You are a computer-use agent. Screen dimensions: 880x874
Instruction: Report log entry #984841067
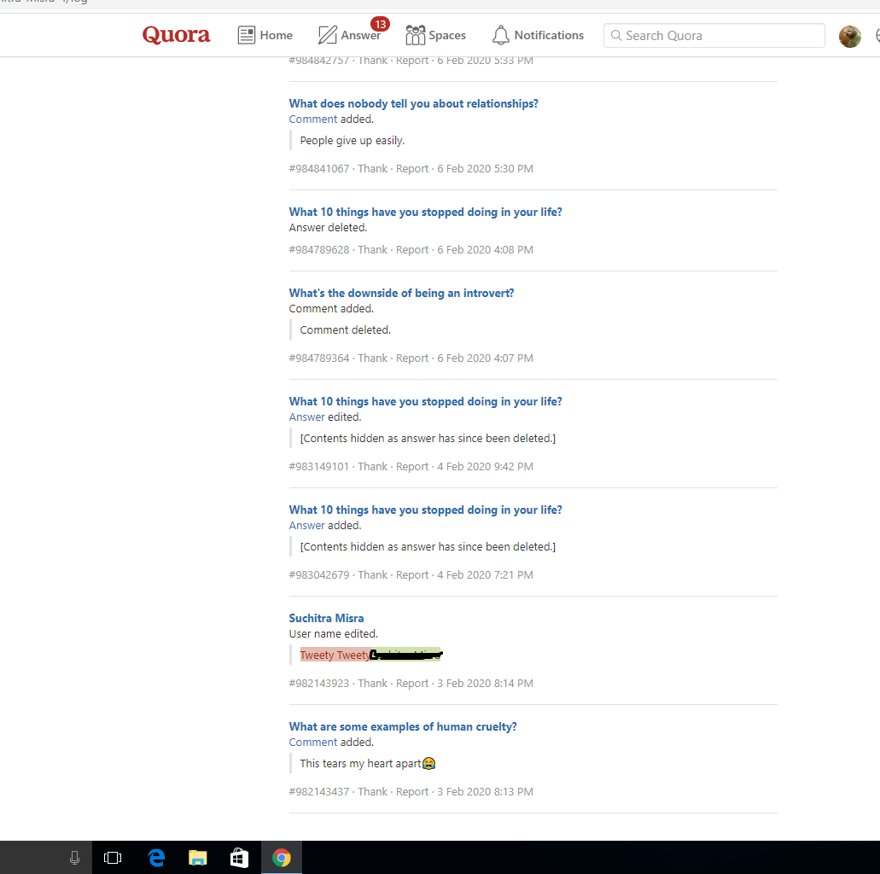tap(412, 168)
